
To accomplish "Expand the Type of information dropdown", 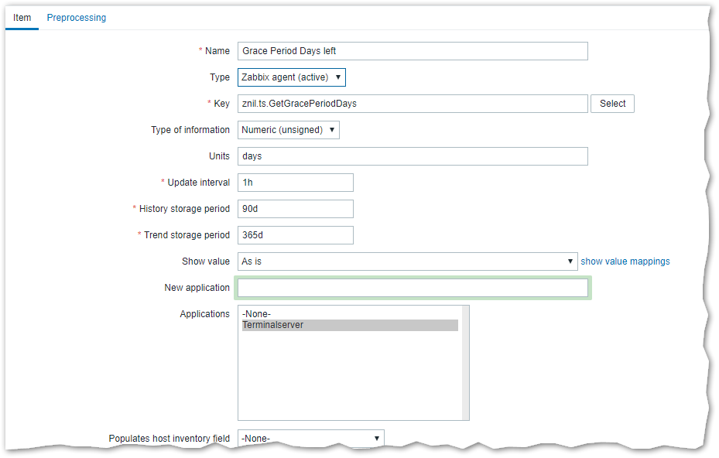I will (x=288, y=130).
